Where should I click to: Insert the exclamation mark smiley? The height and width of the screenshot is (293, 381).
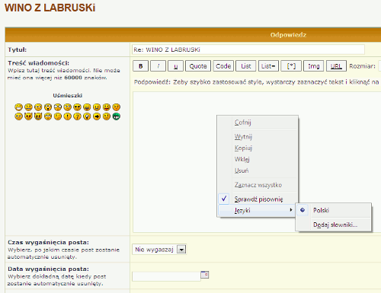68,116
